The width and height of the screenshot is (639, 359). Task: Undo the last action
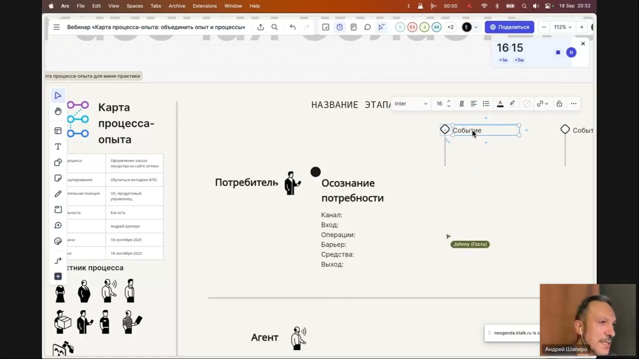click(293, 27)
